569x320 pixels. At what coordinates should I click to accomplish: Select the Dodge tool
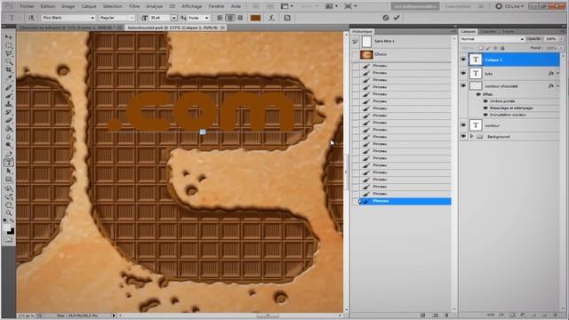pyautogui.click(x=8, y=145)
